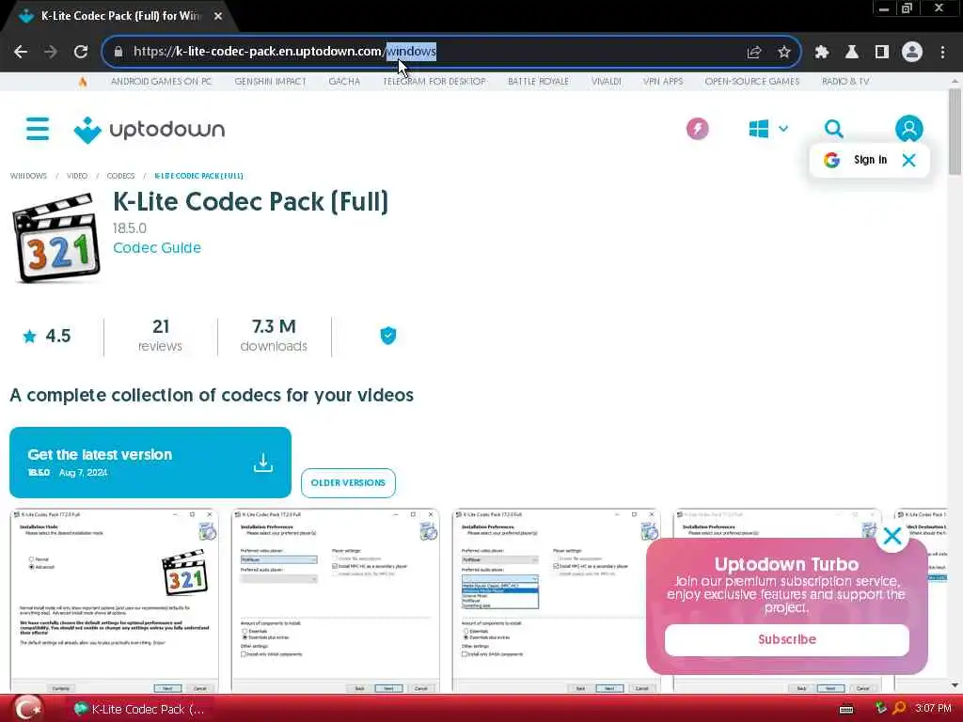The height and width of the screenshot is (722, 963).
Task: Open the Chrome profile avatar
Action: [x=912, y=53]
